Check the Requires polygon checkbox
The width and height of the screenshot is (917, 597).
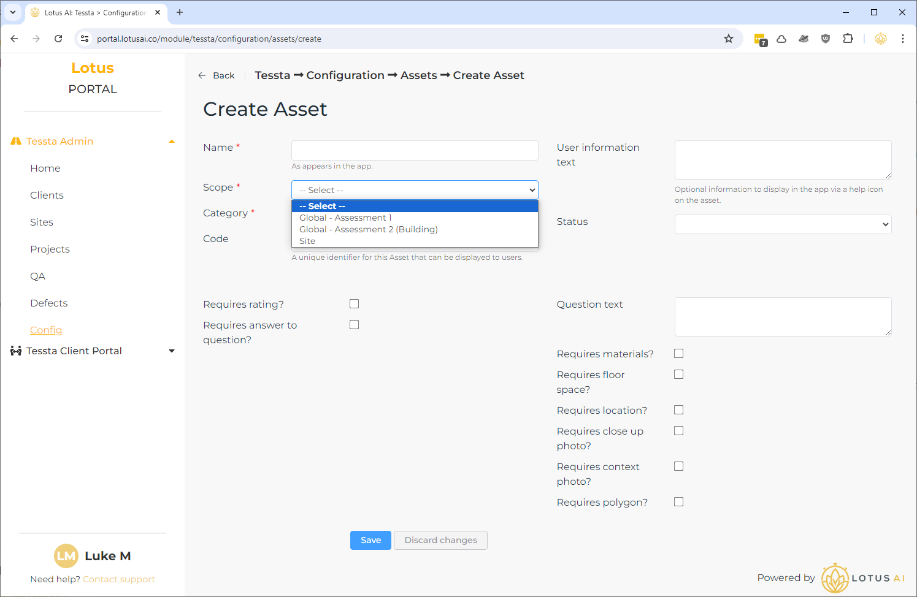pyautogui.click(x=678, y=502)
